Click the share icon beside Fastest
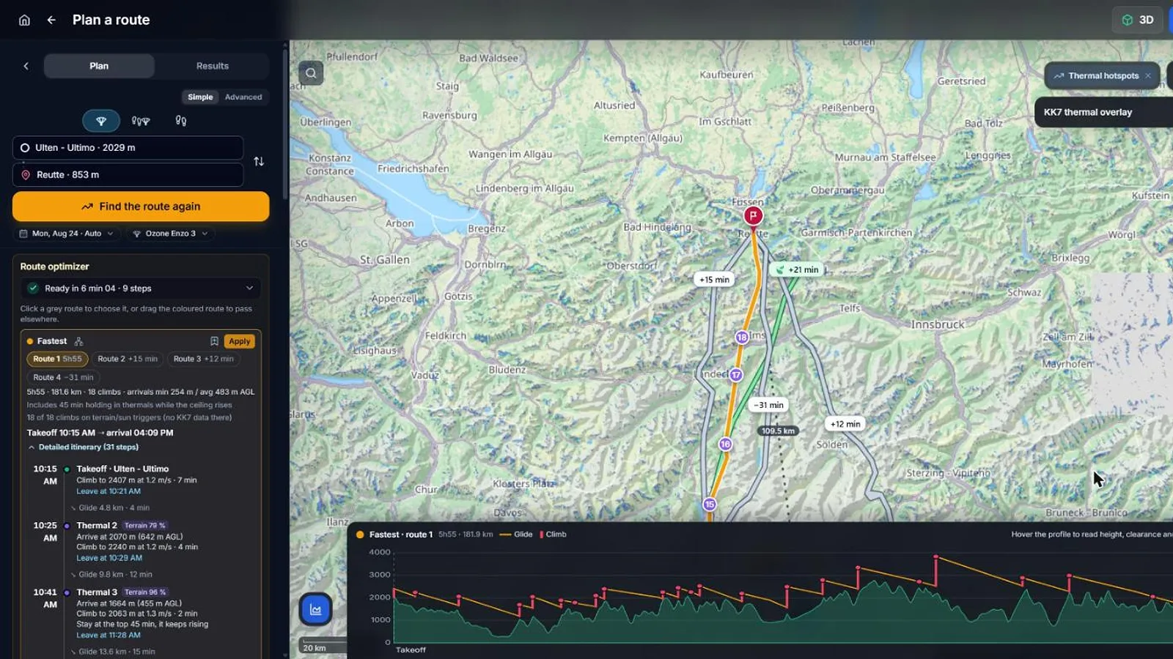 [78, 341]
